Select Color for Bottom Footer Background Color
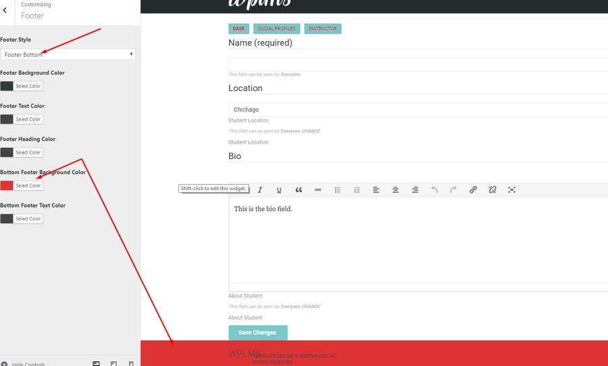This screenshot has height=366, width=608. click(28, 185)
